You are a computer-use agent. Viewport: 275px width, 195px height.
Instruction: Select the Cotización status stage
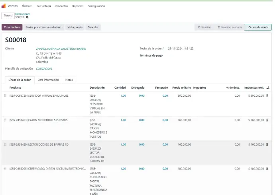click(x=204, y=27)
